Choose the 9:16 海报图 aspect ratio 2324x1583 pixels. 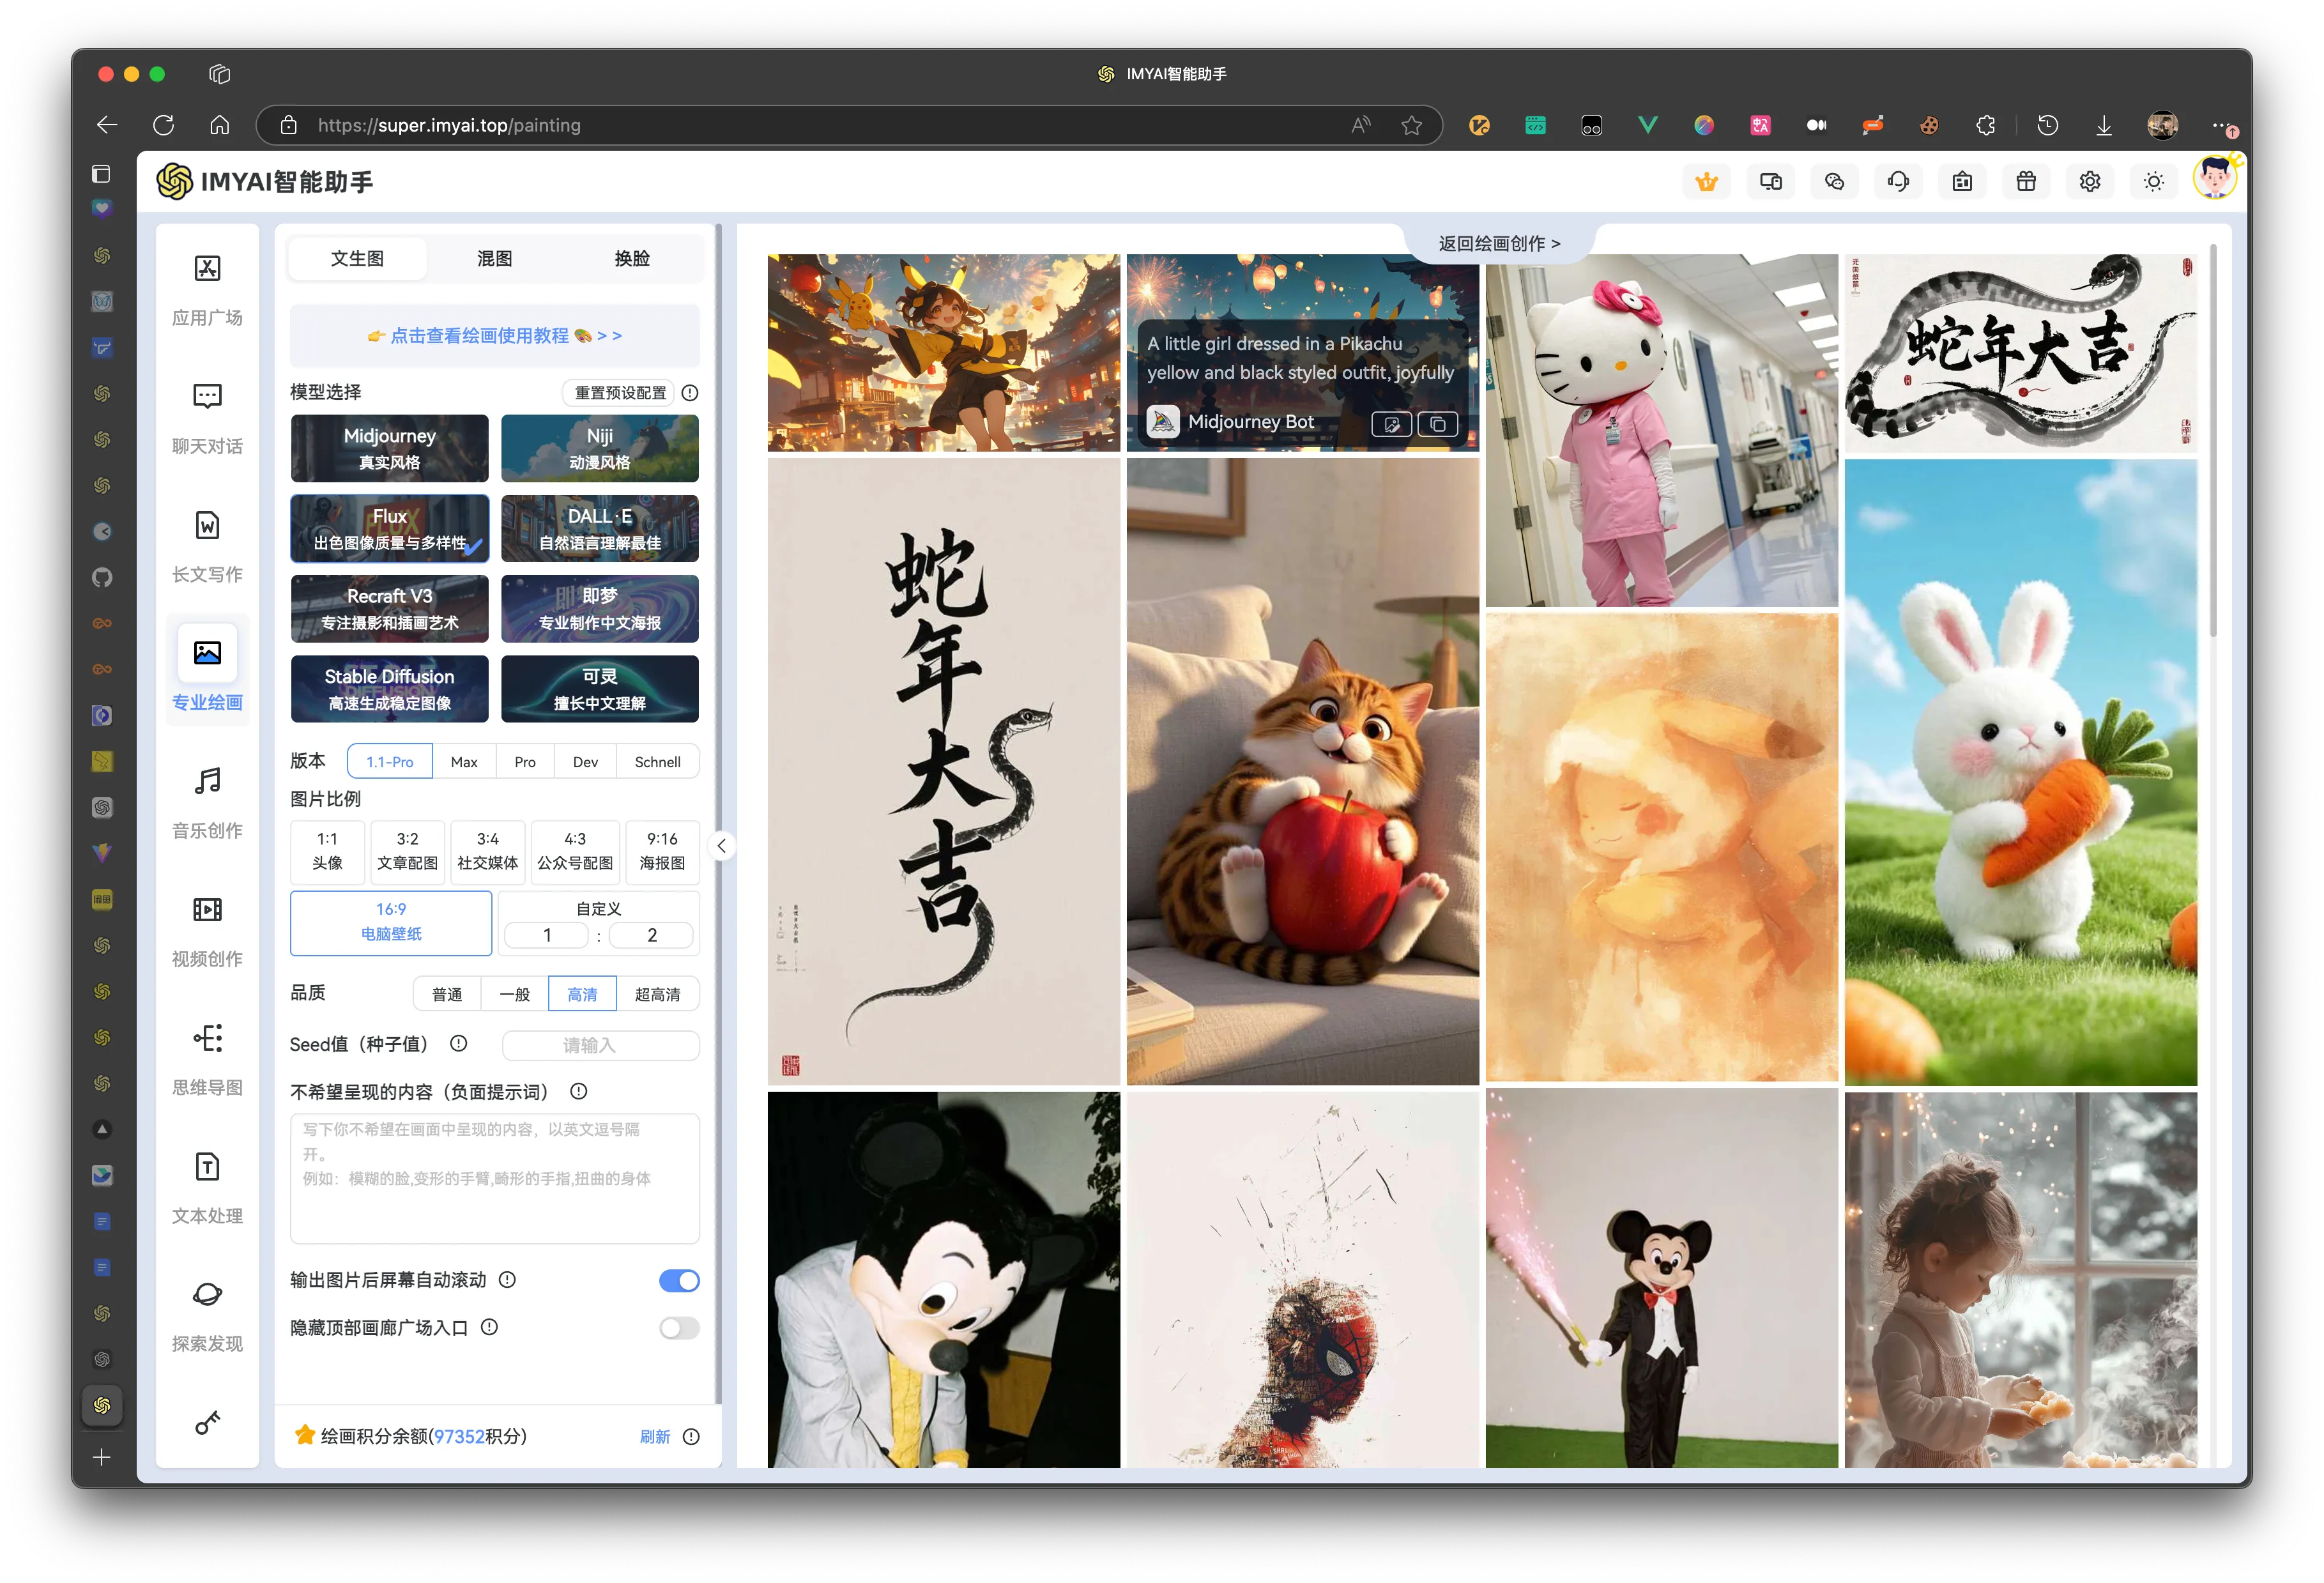click(662, 851)
